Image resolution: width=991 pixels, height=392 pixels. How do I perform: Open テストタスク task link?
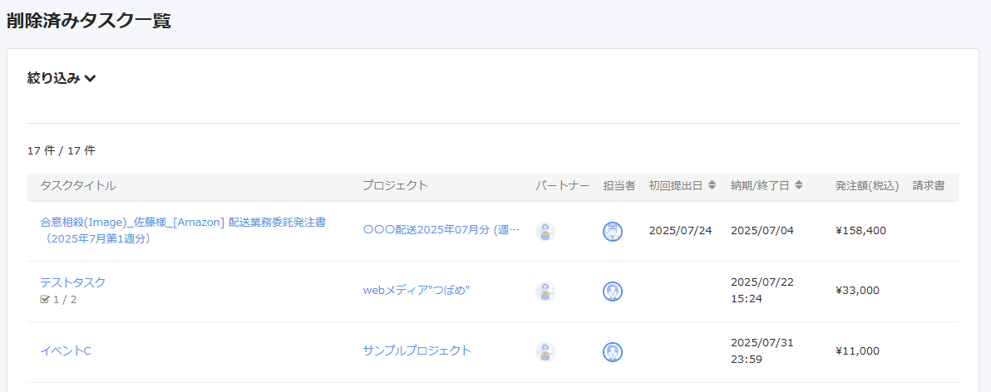72,282
